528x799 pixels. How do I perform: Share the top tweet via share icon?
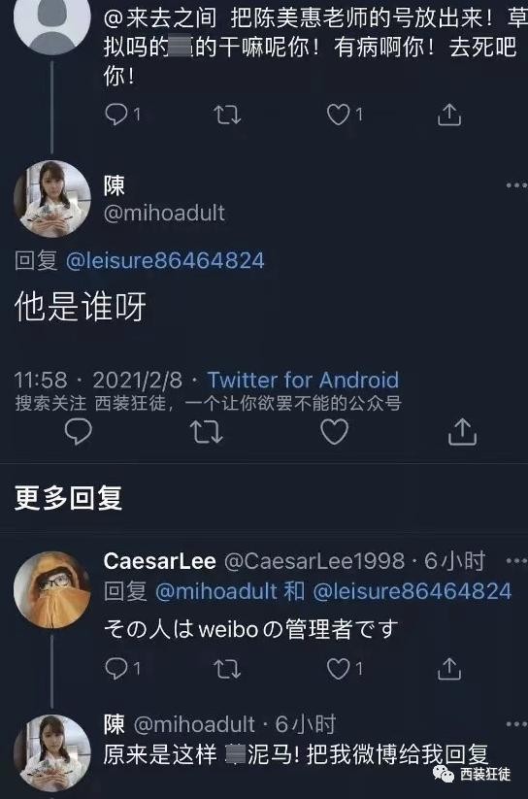(449, 115)
